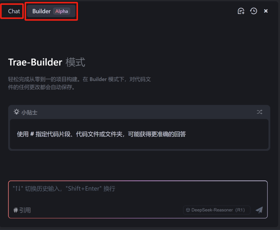Click the lightbulb icon beside 小贴士
Viewport: 280px width, 230px height.
(x=16, y=112)
